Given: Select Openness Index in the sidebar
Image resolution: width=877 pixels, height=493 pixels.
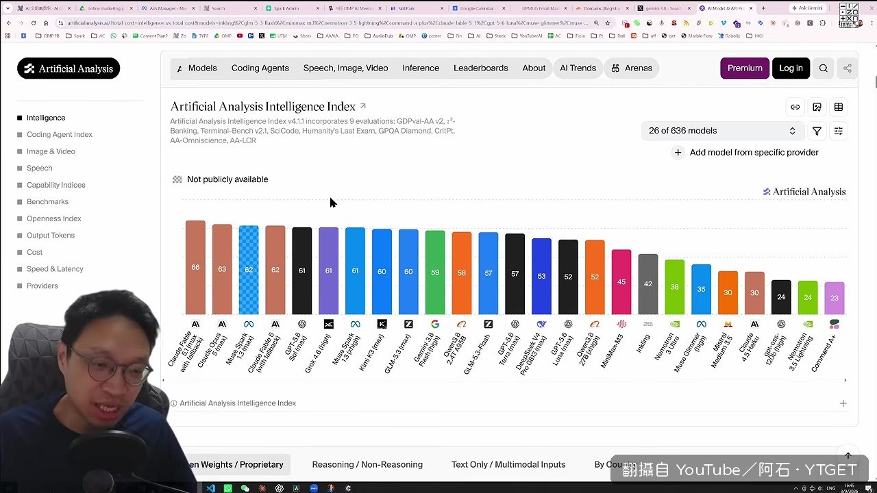Looking at the screenshot, I should pyautogui.click(x=54, y=218).
